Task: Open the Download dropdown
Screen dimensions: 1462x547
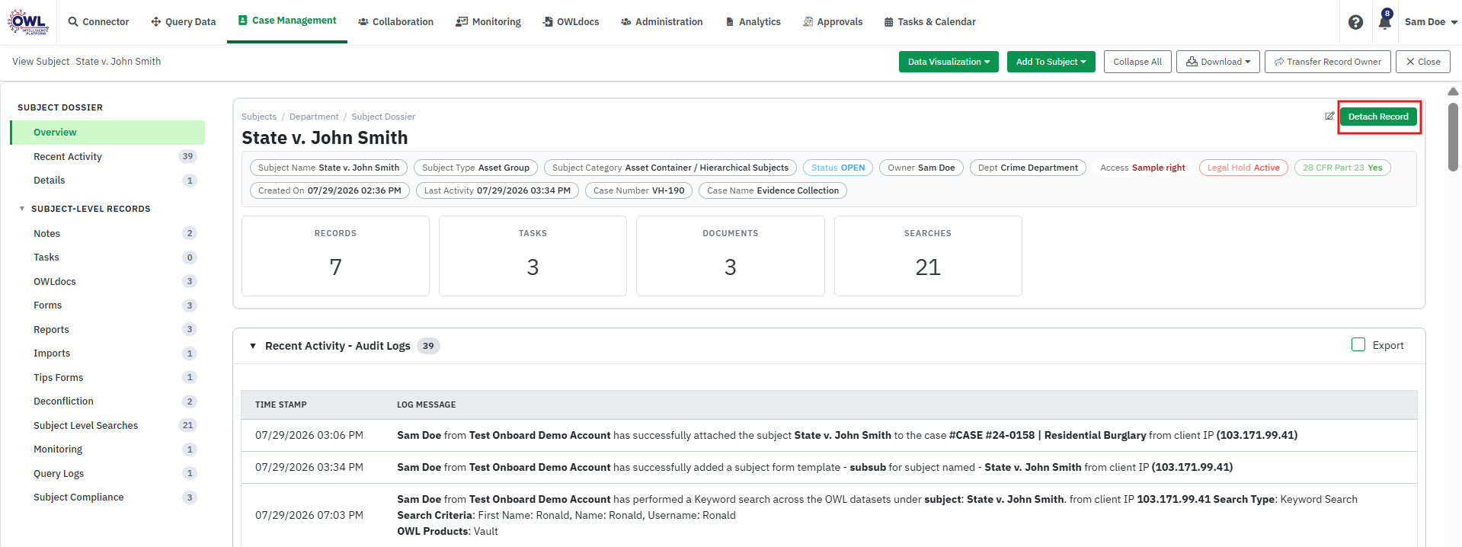Action: [x=1217, y=62]
